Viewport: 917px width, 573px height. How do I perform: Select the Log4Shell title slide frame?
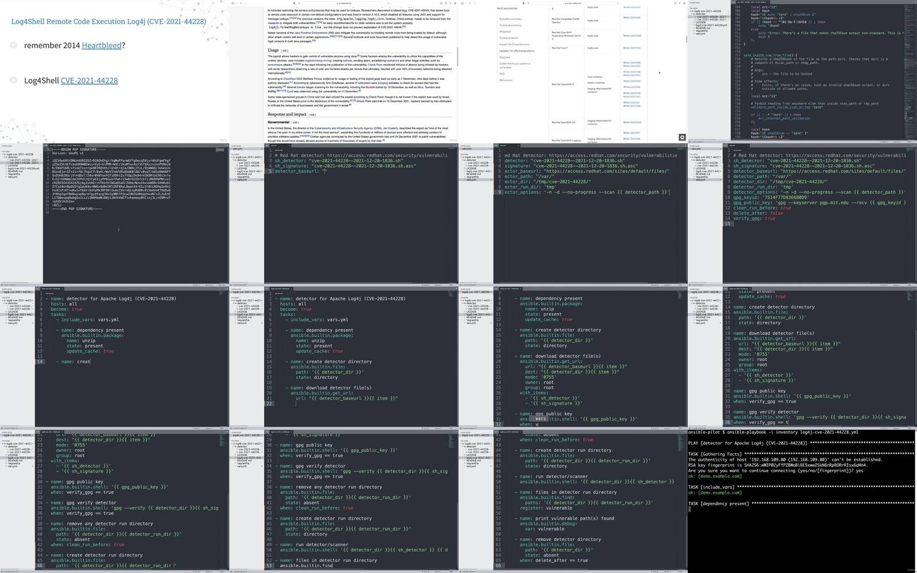tap(115, 72)
